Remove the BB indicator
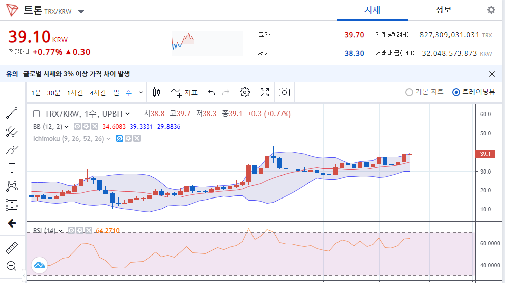This screenshot has width=505, height=283. (94, 127)
